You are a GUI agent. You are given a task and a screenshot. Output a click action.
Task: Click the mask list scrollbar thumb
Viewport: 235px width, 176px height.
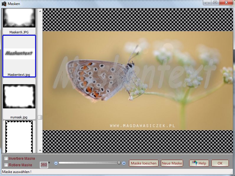point(40,117)
